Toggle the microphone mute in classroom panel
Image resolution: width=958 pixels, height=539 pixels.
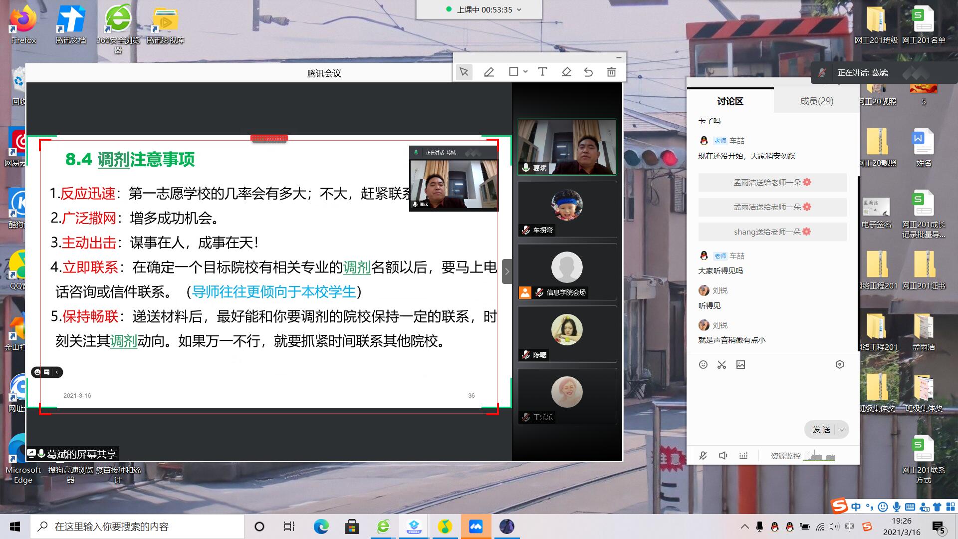tap(703, 456)
